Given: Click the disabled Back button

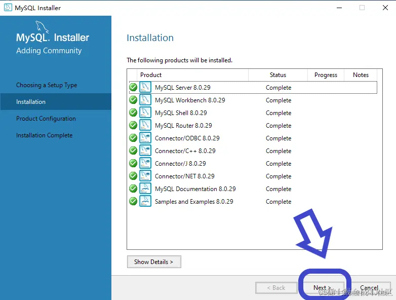Looking at the screenshot, I should tap(276, 288).
